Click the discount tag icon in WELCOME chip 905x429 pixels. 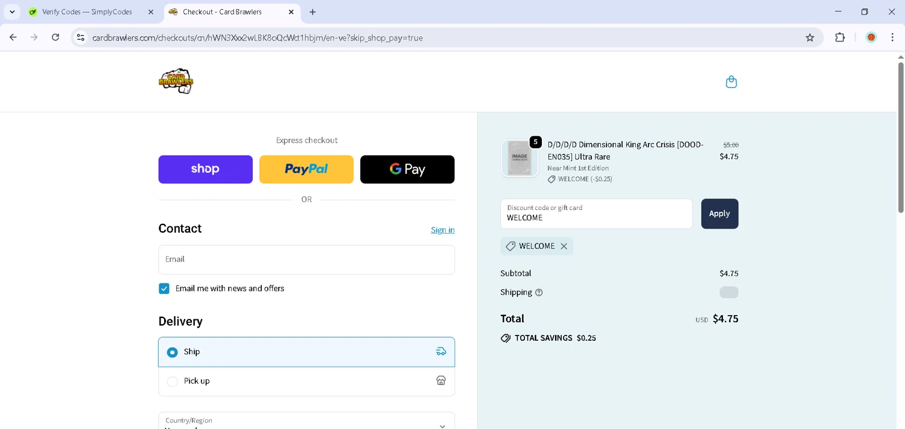pyautogui.click(x=510, y=246)
